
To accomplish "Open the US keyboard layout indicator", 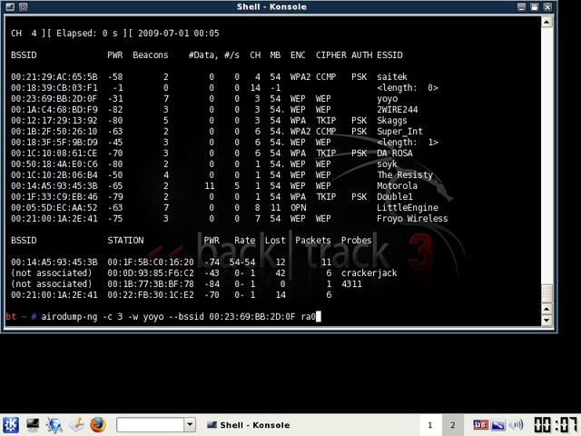I will (x=480, y=425).
